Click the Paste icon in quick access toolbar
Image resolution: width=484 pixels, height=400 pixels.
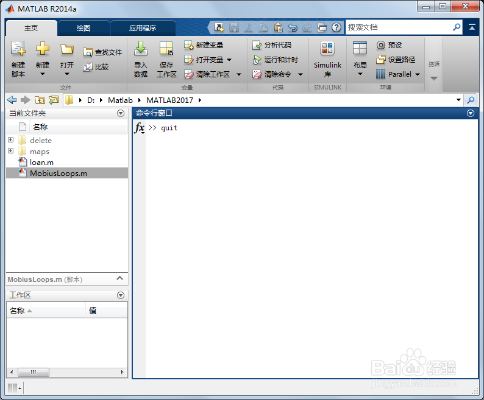278,27
